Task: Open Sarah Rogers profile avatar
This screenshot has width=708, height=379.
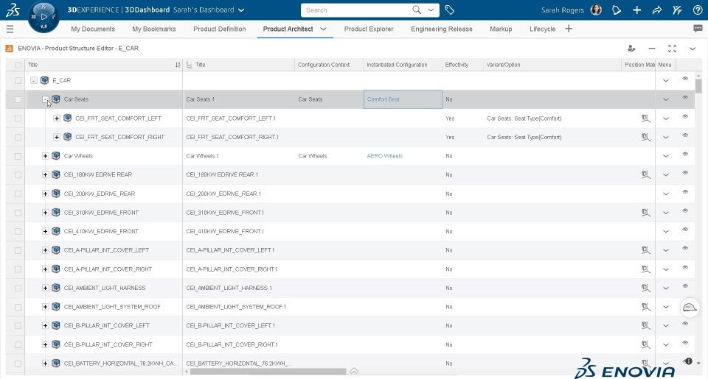Action: click(596, 10)
